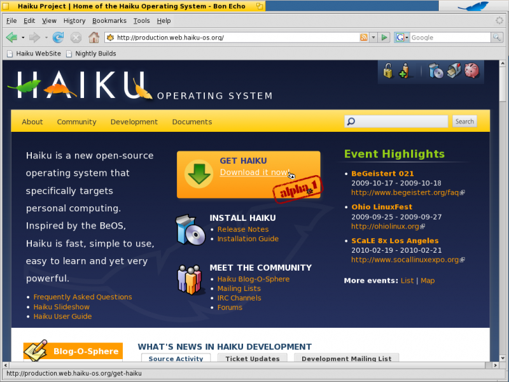Open the BeGeistert 021 event
Screen dimensions: 509x382
pos(382,173)
